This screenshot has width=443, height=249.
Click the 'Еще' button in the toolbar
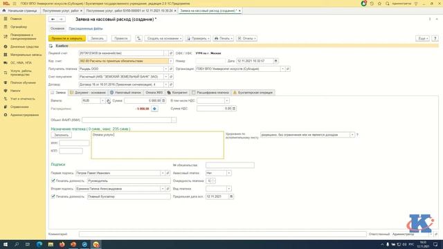422,39
